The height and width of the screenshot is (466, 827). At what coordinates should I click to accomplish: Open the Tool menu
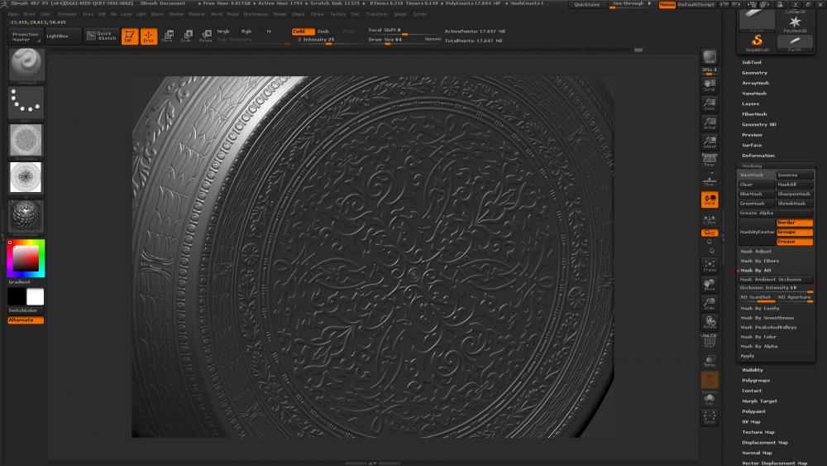[355, 14]
